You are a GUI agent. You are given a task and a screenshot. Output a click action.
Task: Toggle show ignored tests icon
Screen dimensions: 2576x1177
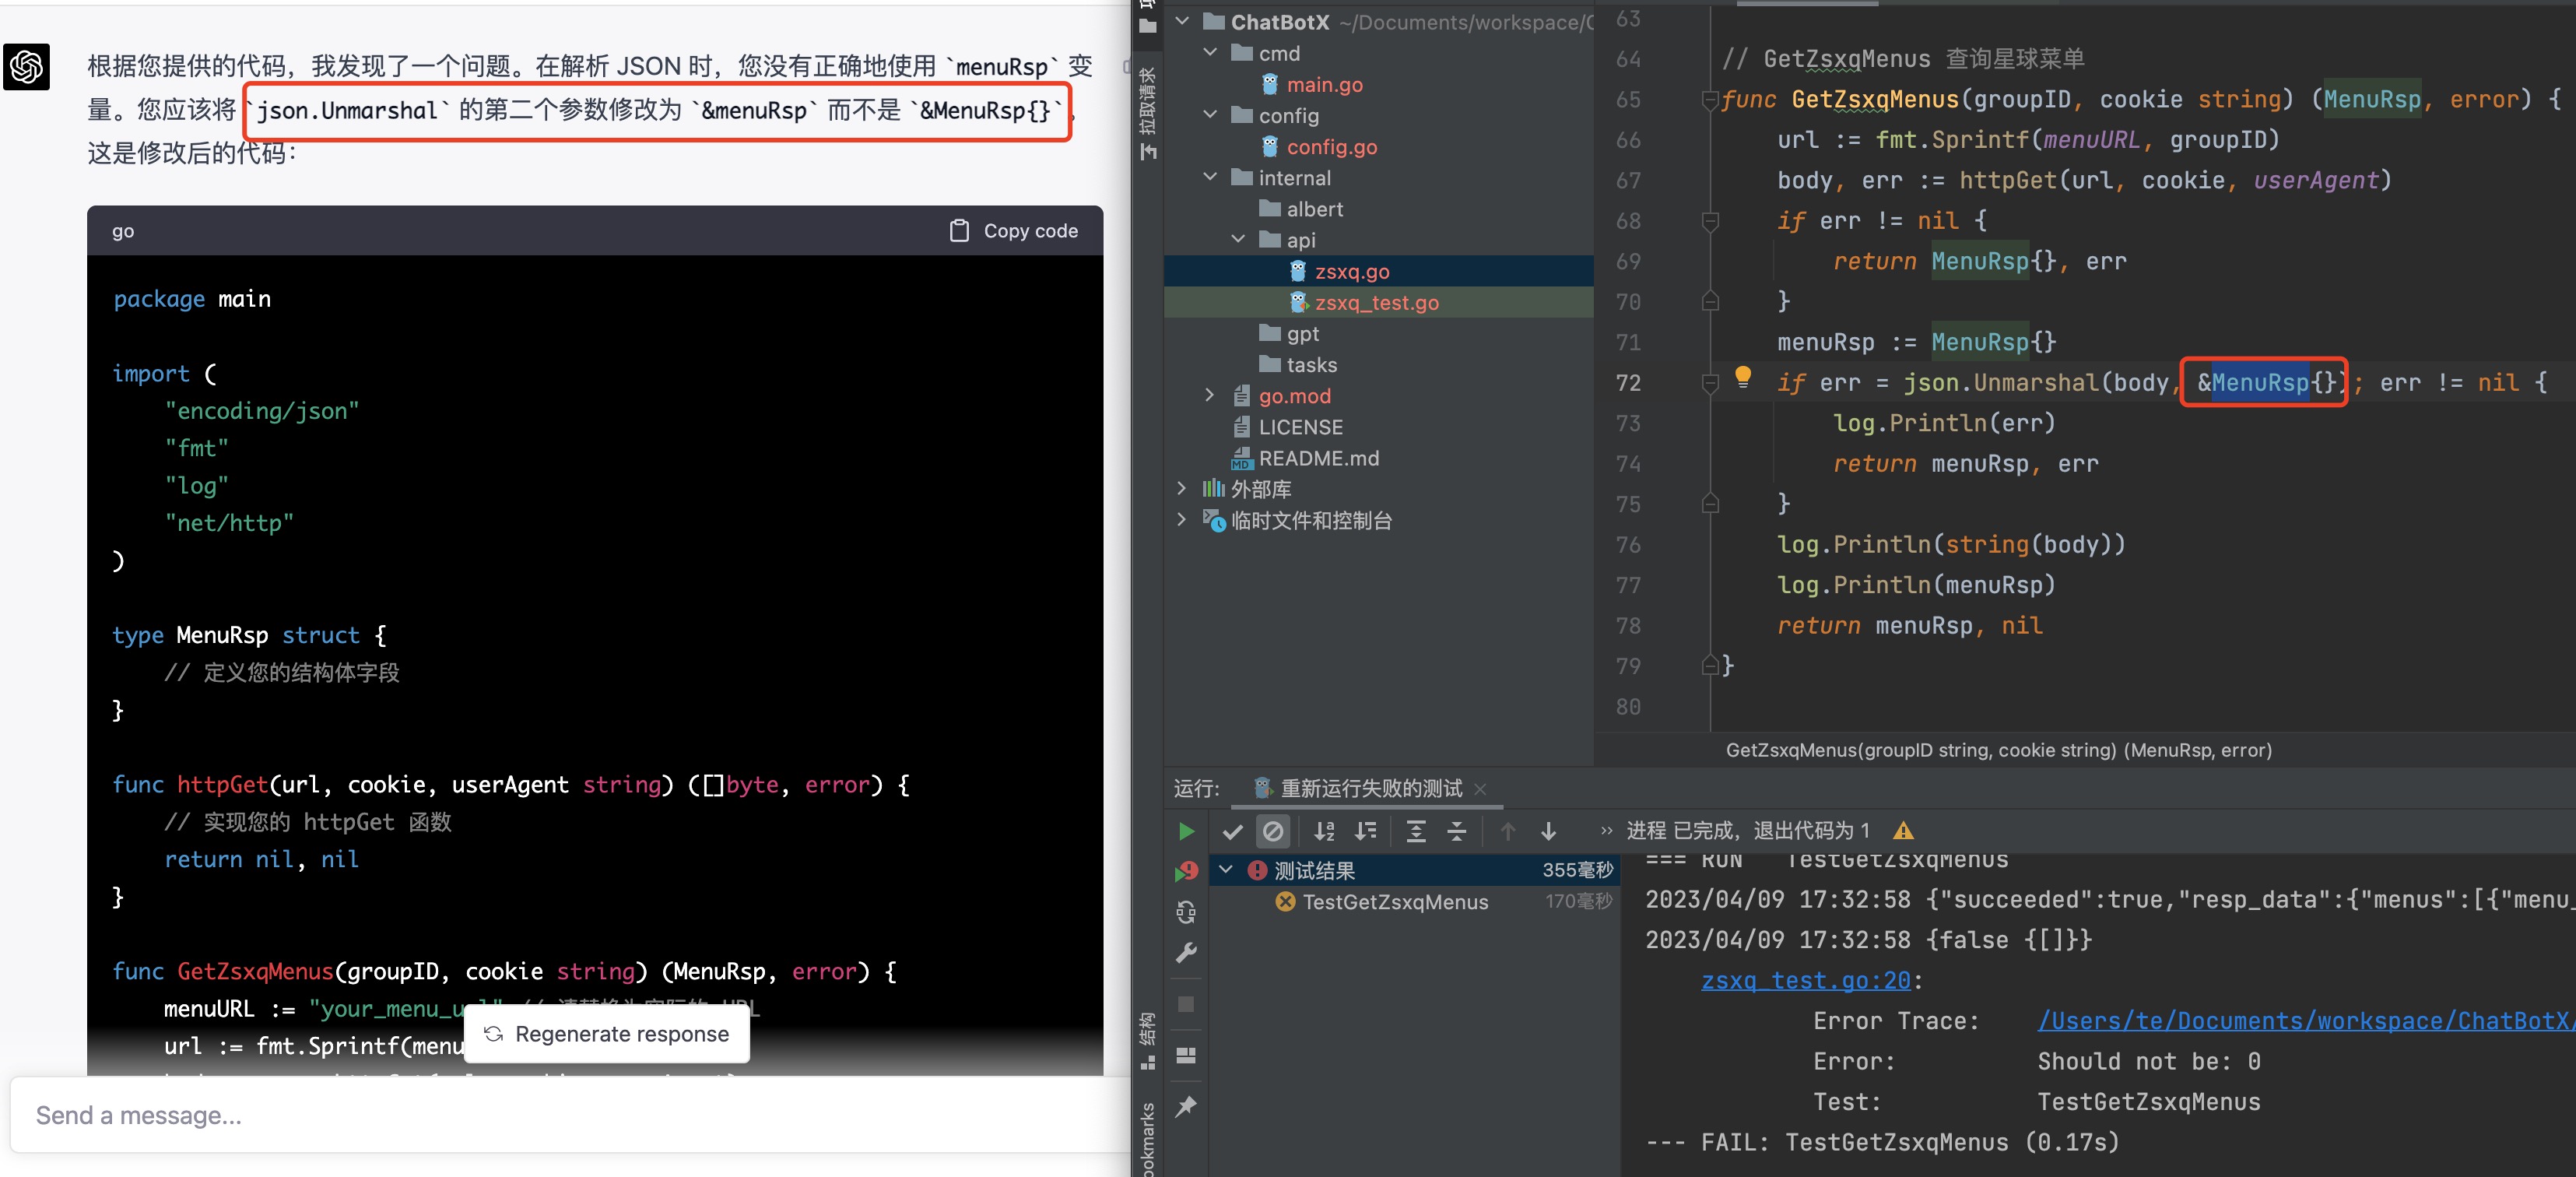pos(1273,831)
